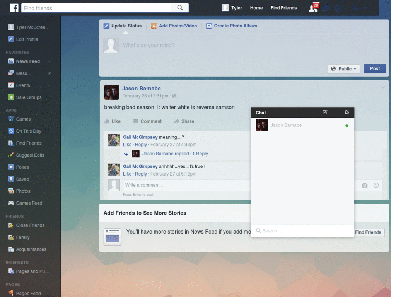Image resolution: width=396 pixels, height=297 pixels.
Task: Open post timestamp February 26 at 7:31pm
Action: 145,96
